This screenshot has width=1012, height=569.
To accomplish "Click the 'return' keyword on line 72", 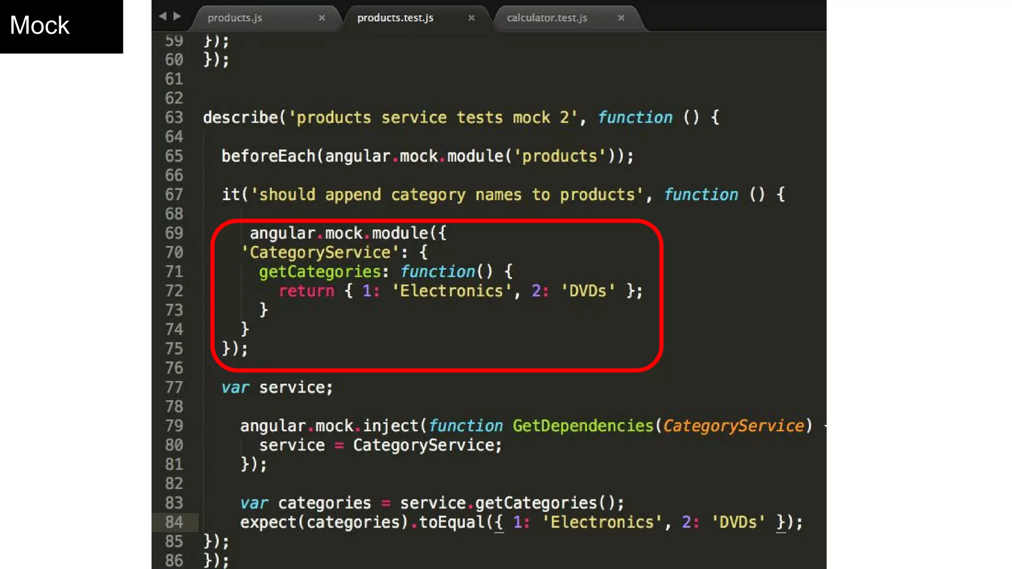I will tap(306, 291).
